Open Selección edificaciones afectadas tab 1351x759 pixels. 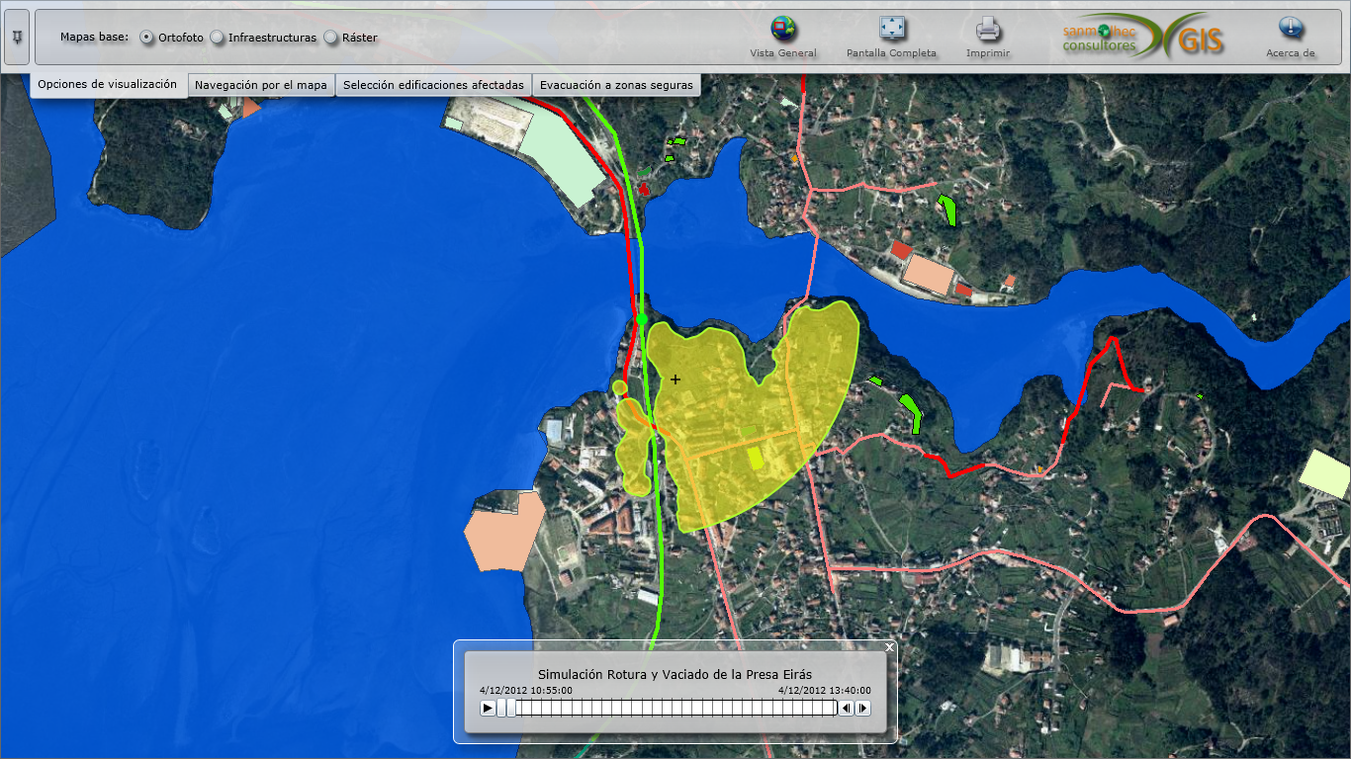(433, 86)
